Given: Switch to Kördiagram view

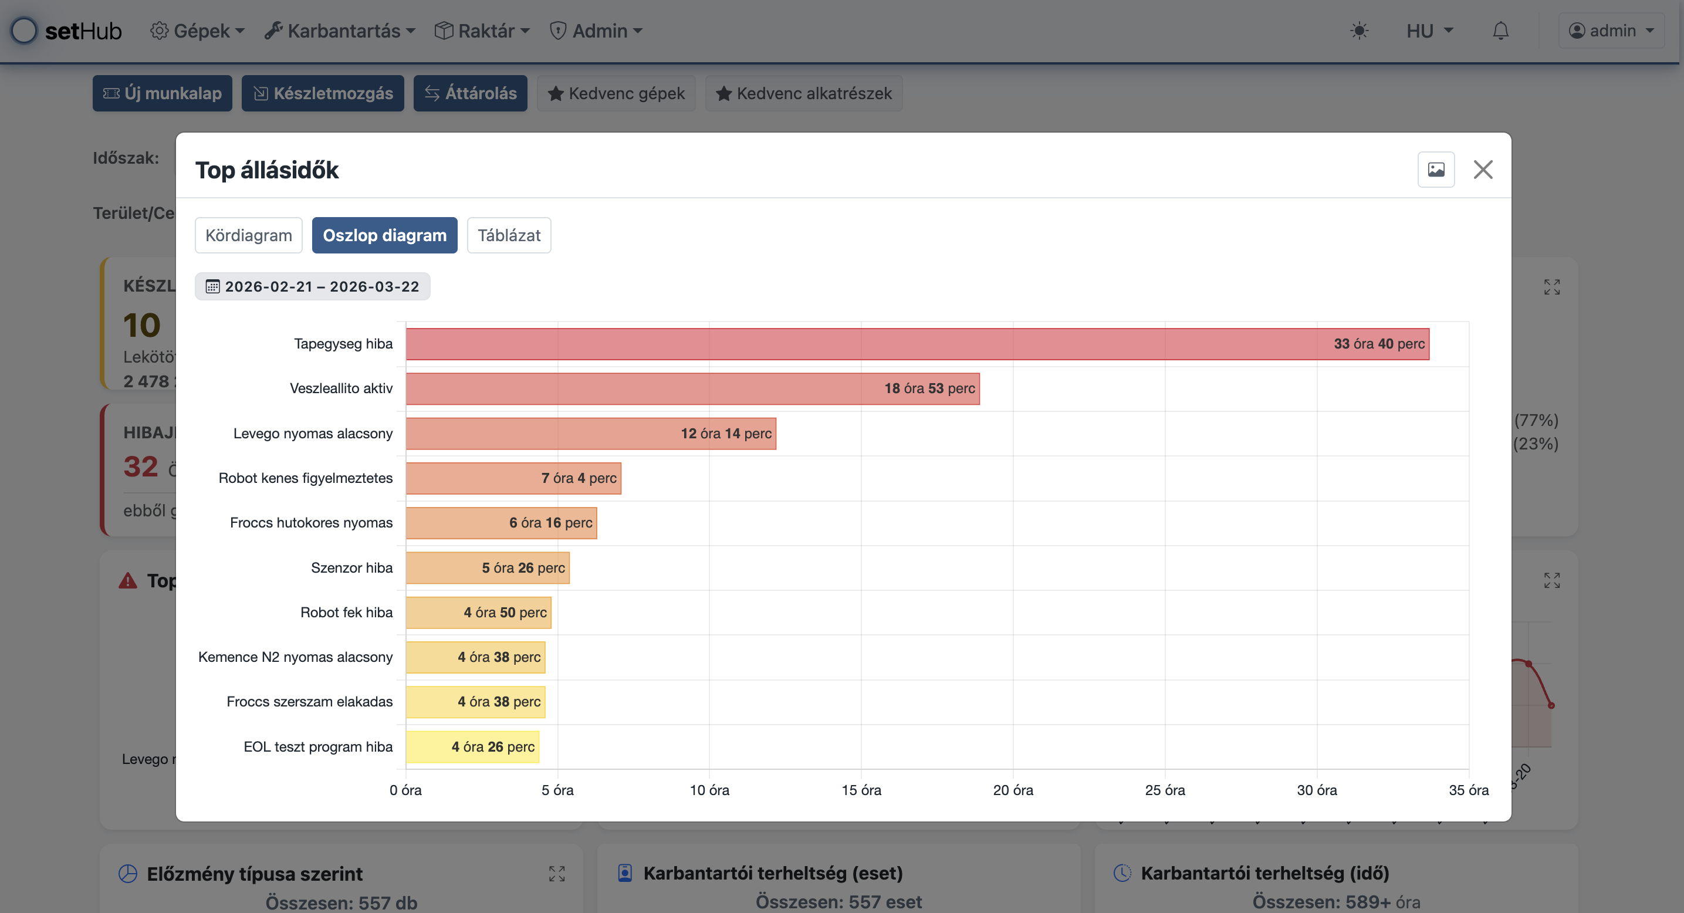Looking at the screenshot, I should pos(248,235).
